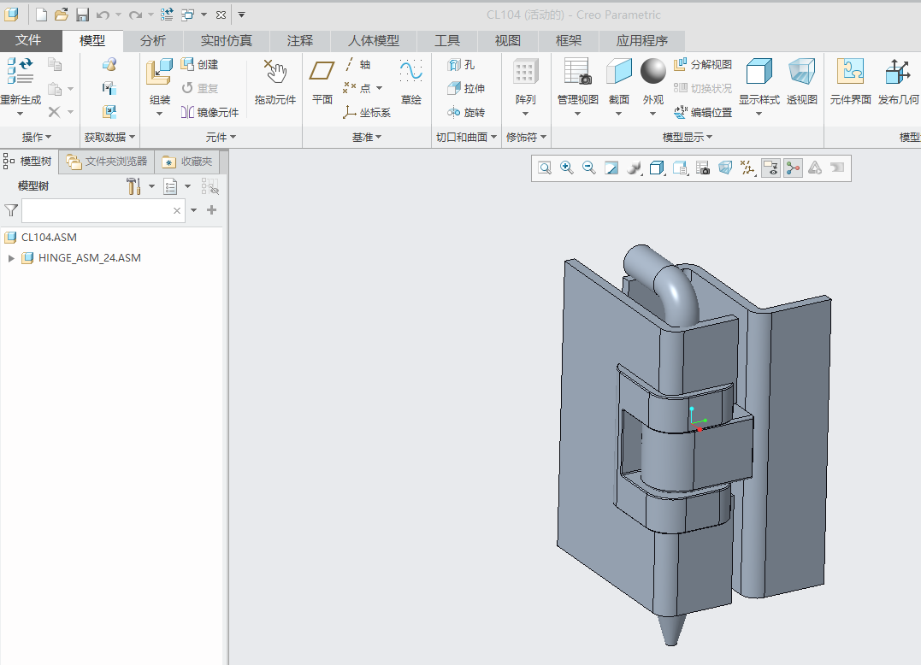The height and width of the screenshot is (665, 921).
Task: Click the Undo arrow icon
Action: tap(103, 15)
